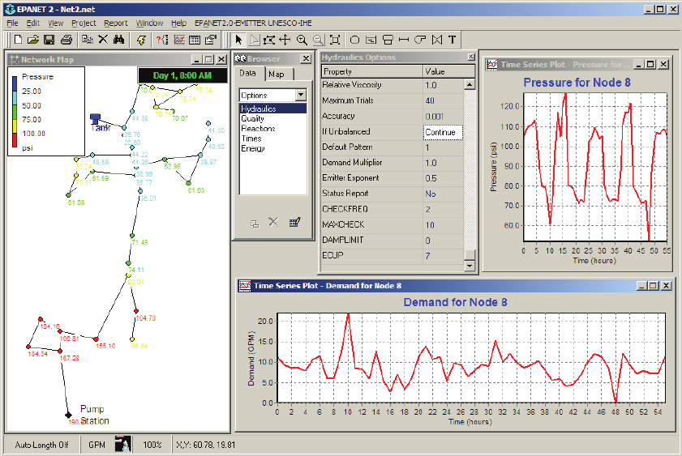Click the If Unbalanced Continue value field
Screen dimensions: 682x456
pos(443,132)
